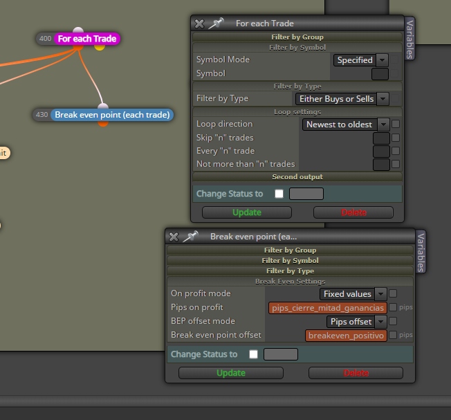Image resolution: width=451 pixels, height=420 pixels.
Task: Click the pips_cierre_mitad_ganancias field
Action: click(328, 308)
